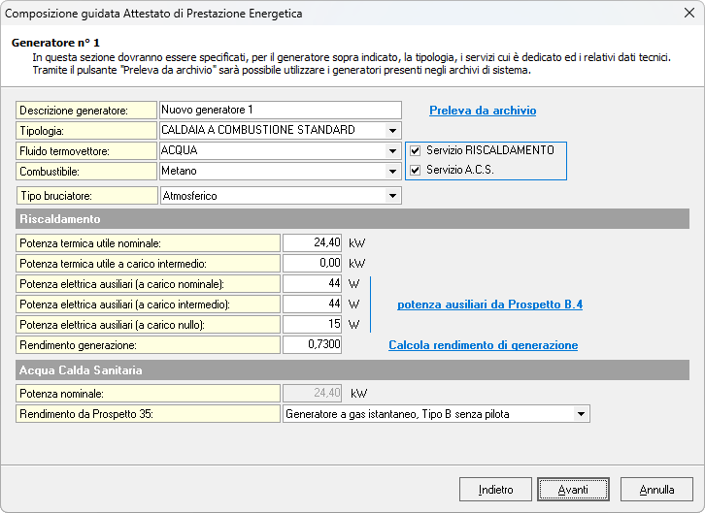Click the potenza utile a carico intermedio field
Screen dimensions: 705x513
[x=312, y=263]
